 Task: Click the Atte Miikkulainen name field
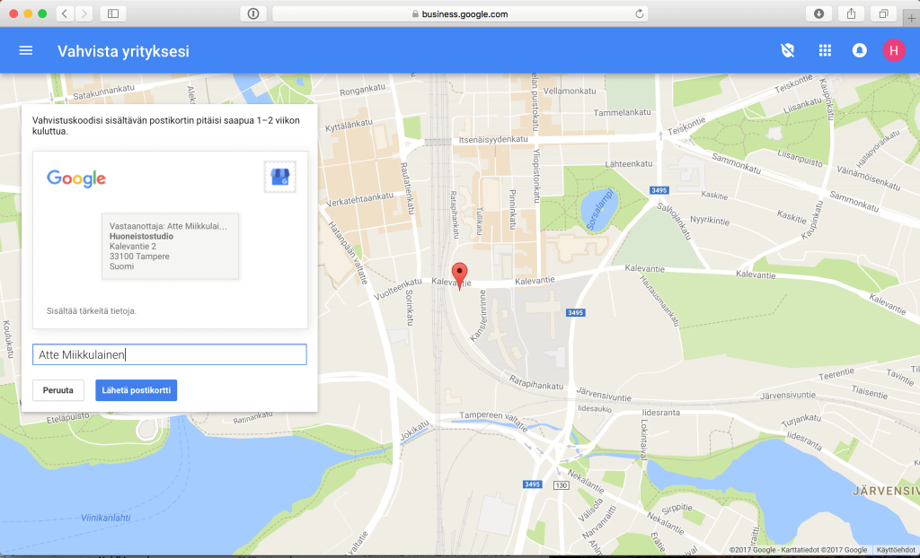point(170,355)
